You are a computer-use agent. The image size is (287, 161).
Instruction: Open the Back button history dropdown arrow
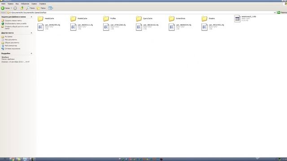coord(11,8)
